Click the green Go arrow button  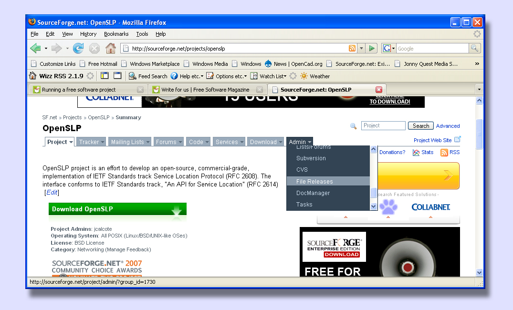tap(372, 48)
